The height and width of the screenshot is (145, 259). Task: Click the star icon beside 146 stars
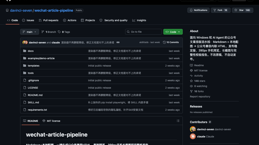point(191,81)
